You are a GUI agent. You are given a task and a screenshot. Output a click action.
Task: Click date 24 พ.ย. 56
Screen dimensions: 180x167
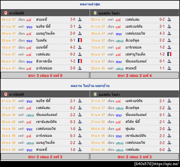[x=8, y=142]
